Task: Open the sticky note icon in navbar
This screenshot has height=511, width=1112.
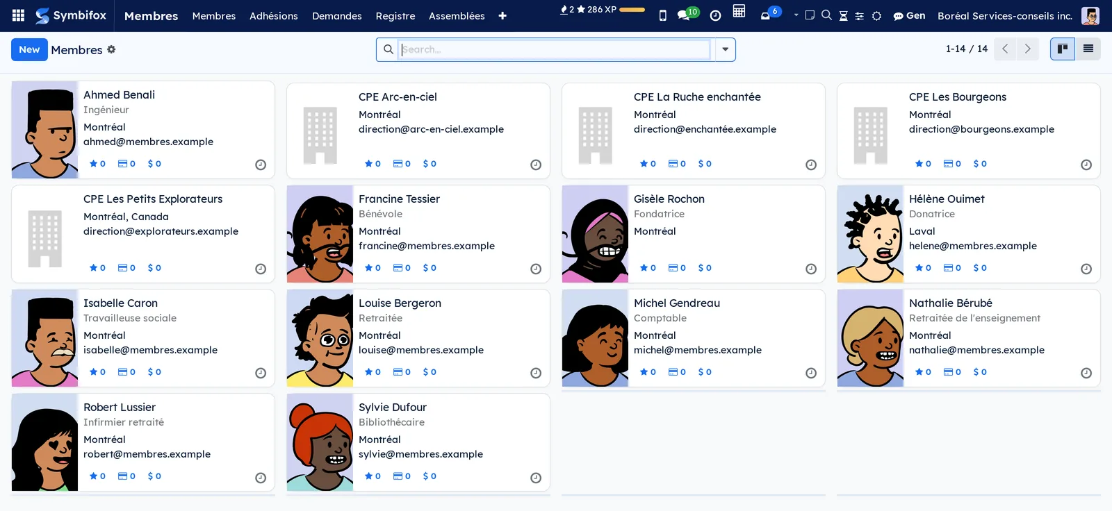Action: (810, 15)
